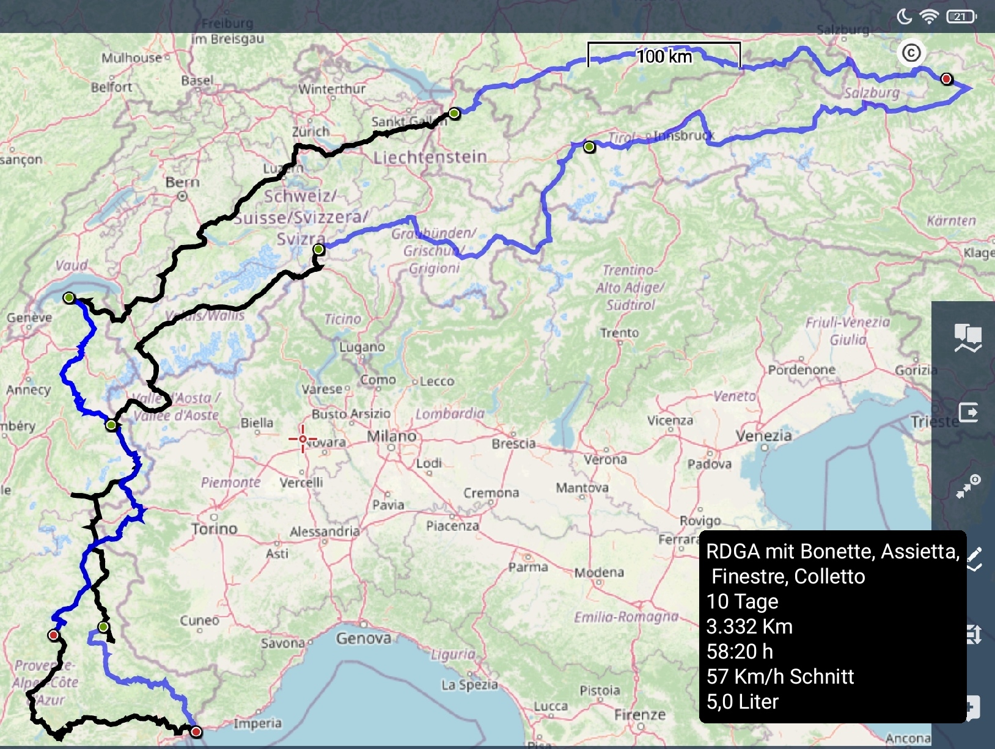
Task: Select green waypoint marker beside Svizra label
Action: (x=318, y=249)
